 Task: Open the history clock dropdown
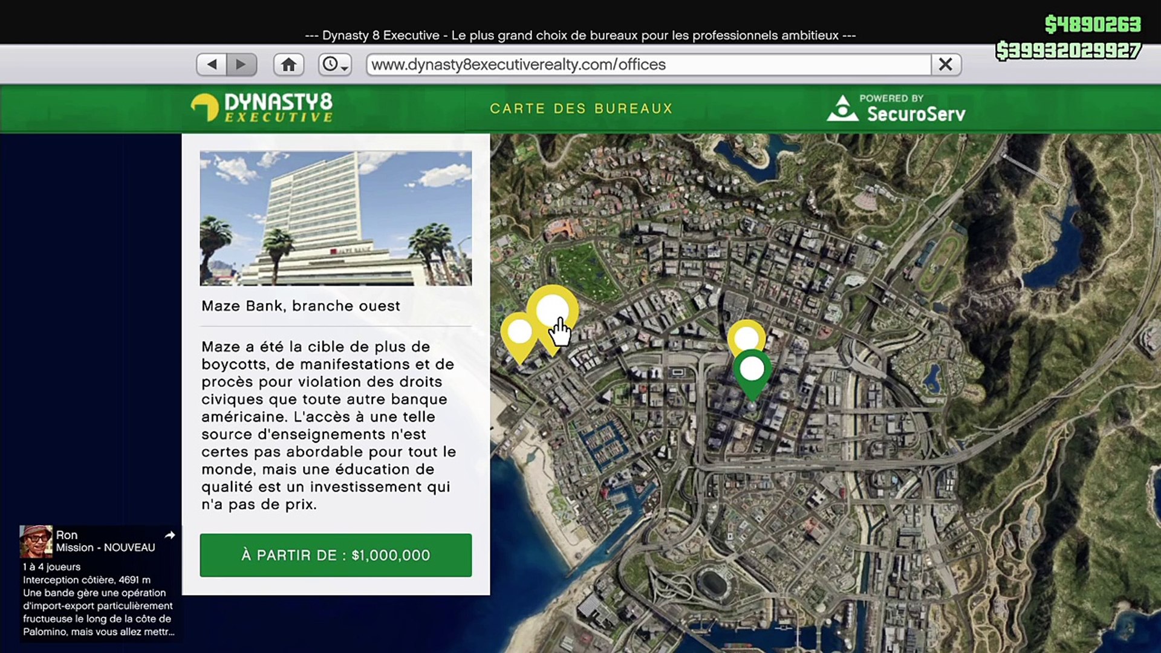(335, 64)
